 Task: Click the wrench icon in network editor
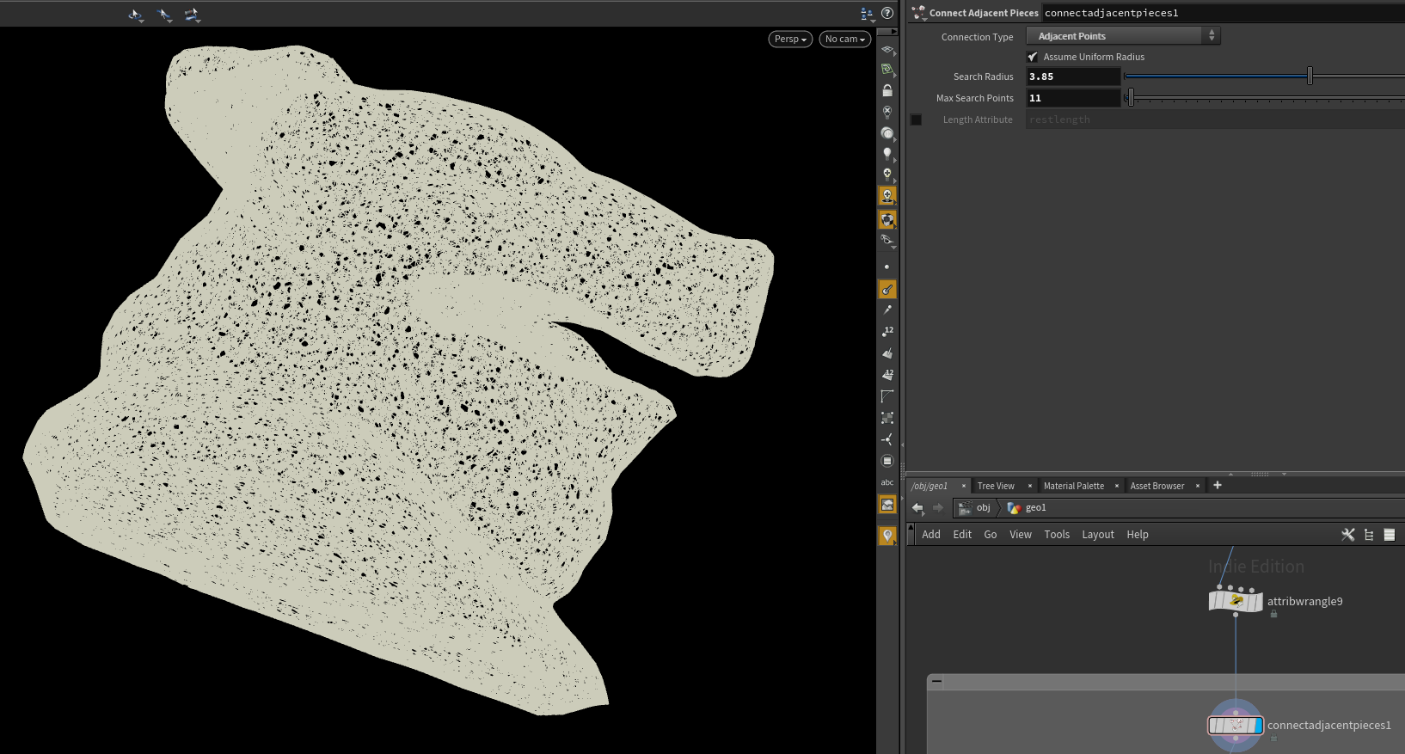click(x=1347, y=535)
